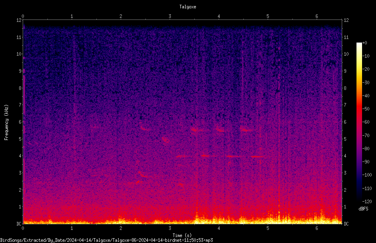The image size is (376, 243).
Task: Click the 5 second mark on top axis
Action: tap(268, 16)
